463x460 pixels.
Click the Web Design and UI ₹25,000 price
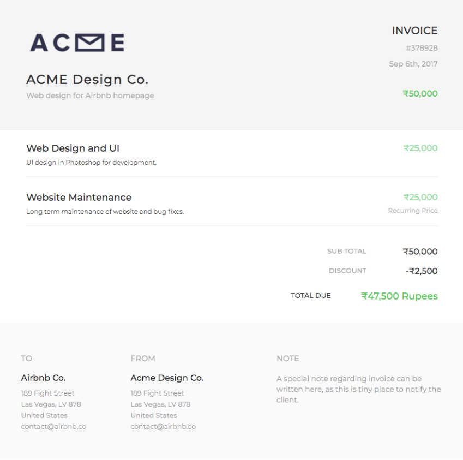click(420, 148)
